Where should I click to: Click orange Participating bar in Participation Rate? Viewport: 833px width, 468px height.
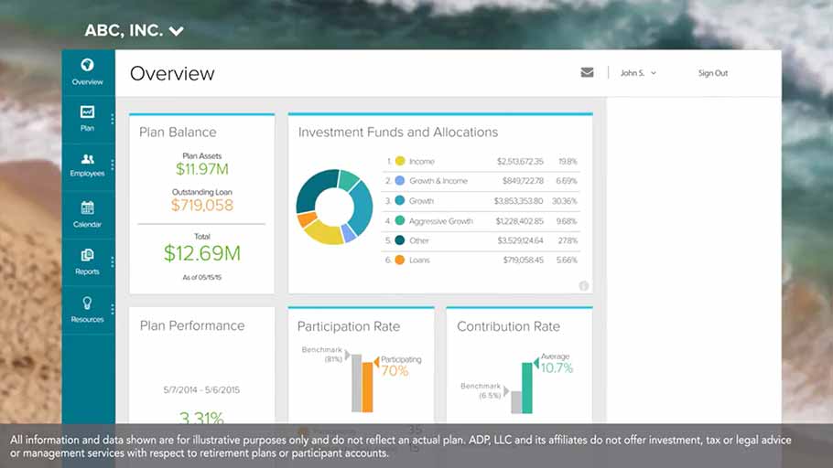point(368,387)
